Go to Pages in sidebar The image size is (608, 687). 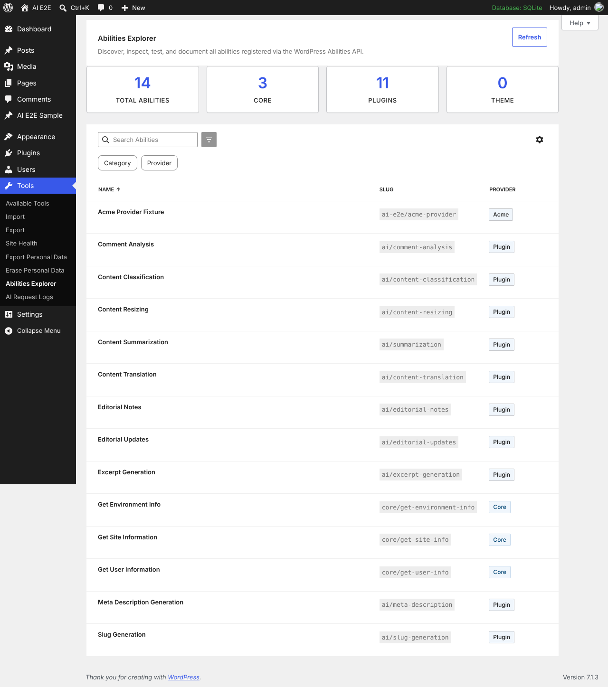[38, 83]
